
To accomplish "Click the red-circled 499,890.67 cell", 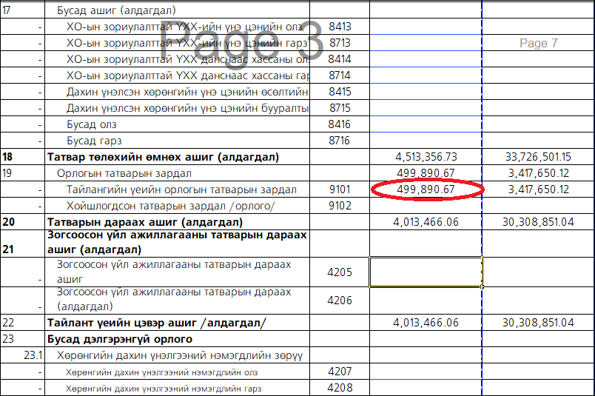I will (426, 189).
